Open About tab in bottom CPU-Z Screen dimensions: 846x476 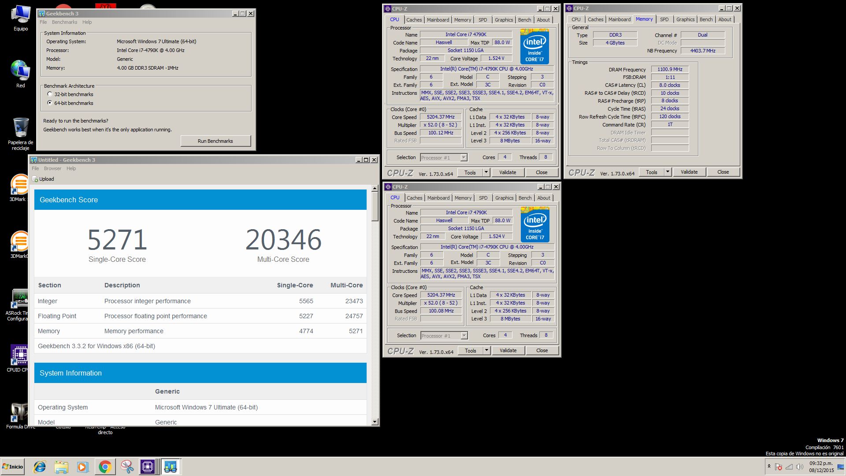pyautogui.click(x=544, y=198)
